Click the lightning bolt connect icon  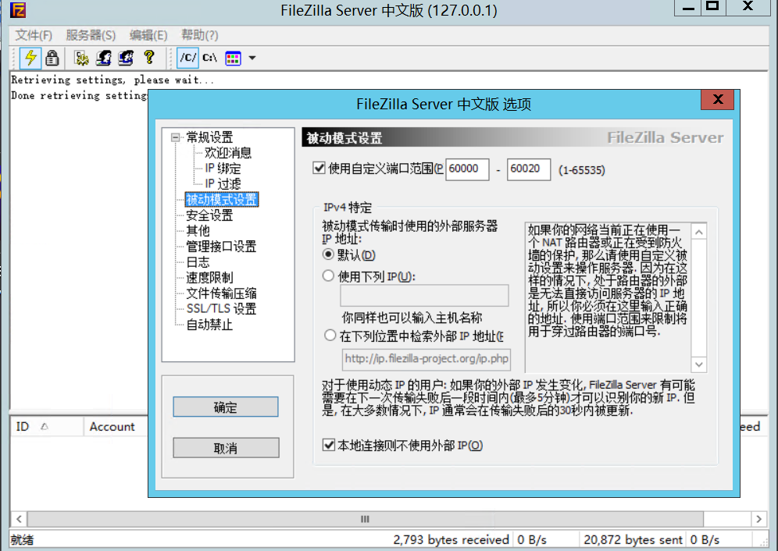click(x=30, y=58)
